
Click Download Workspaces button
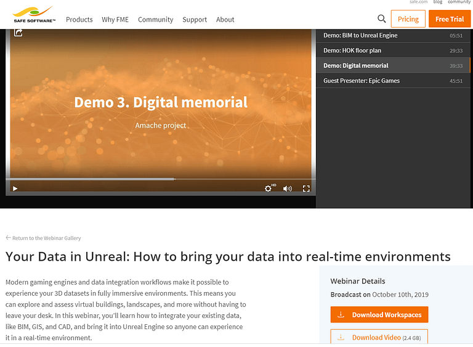tap(379, 315)
